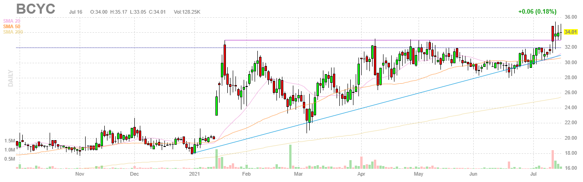Click the Nov label on the time axis
This screenshot has height=182, width=583.
click(80, 174)
